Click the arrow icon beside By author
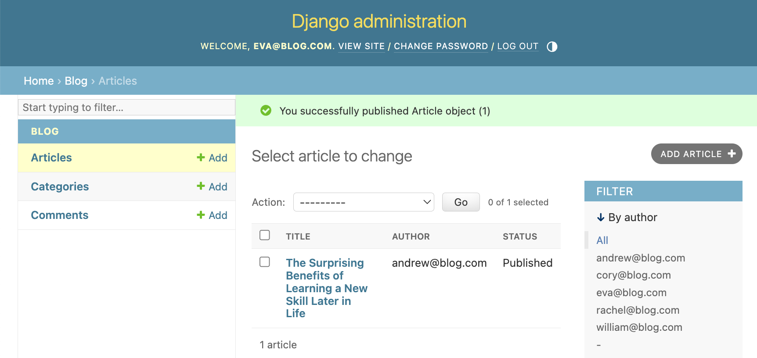Viewport: 757px width, 358px height. [601, 217]
